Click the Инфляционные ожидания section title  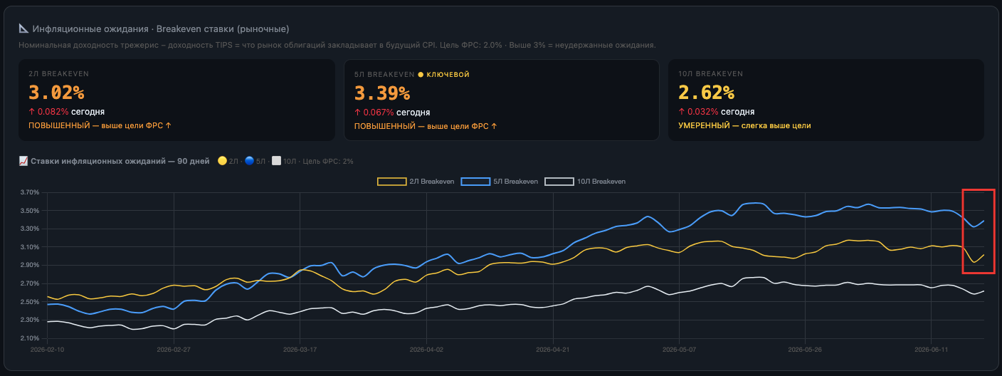tap(161, 28)
